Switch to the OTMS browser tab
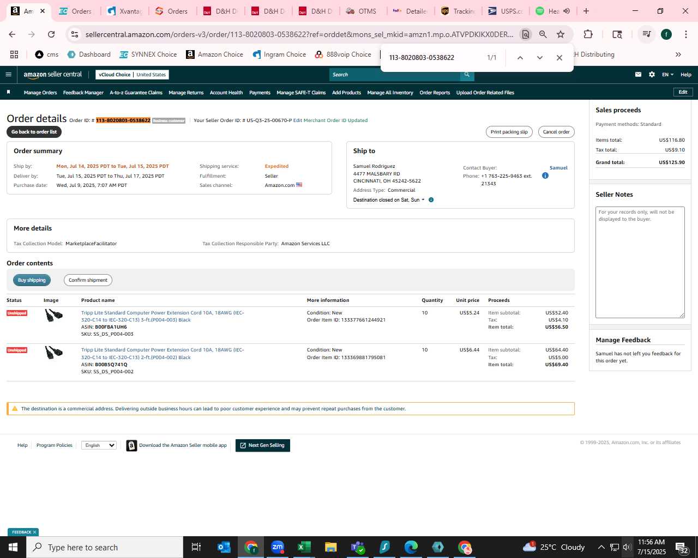The image size is (698, 558). point(362,11)
